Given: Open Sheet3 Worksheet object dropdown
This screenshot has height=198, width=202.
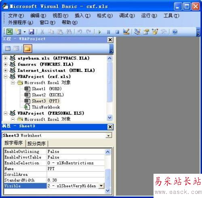Looking at the screenshot, I should click(x=109, y=136).
